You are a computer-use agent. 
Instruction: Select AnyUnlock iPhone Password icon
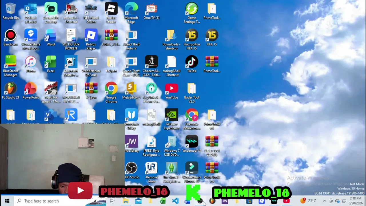tap(151, 93)
